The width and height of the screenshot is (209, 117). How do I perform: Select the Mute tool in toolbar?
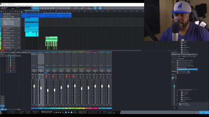[48, 8]
